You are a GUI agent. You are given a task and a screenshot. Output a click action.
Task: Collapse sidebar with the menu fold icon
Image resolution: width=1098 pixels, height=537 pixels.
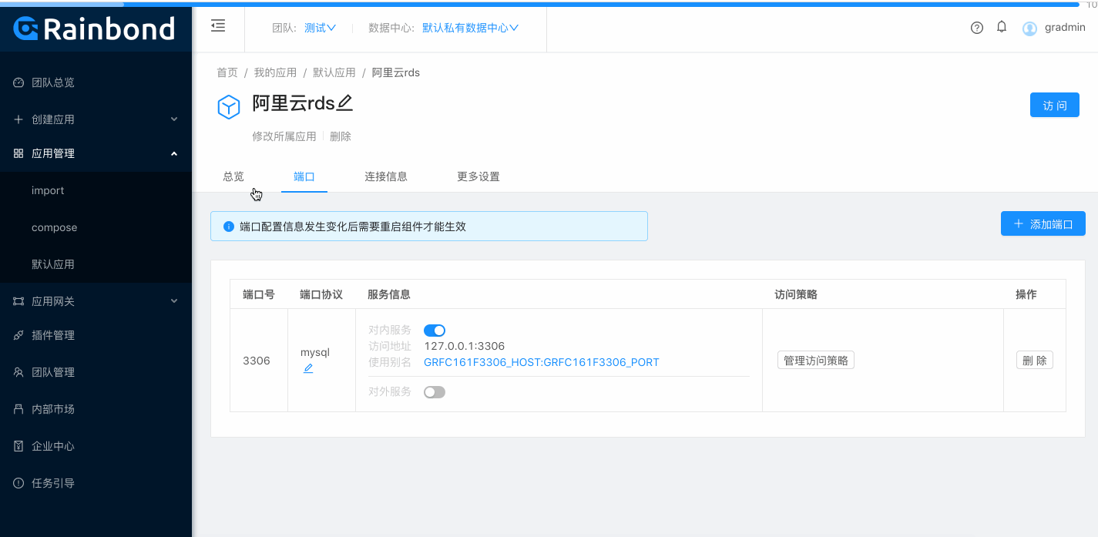pyautogui.click(x=218, y=26)
